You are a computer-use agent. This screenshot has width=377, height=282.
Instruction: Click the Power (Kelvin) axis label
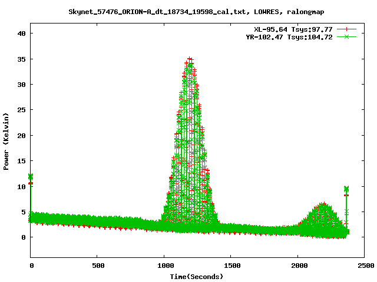(x=6, y=142)
